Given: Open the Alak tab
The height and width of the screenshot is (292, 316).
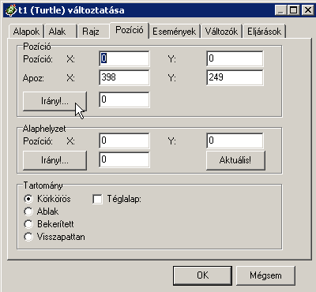Looking at the screenshot, I should point(61,32).
